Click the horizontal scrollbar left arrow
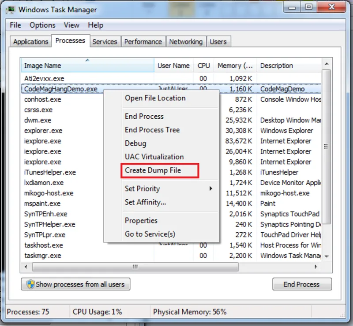 (x=26, y=267)
